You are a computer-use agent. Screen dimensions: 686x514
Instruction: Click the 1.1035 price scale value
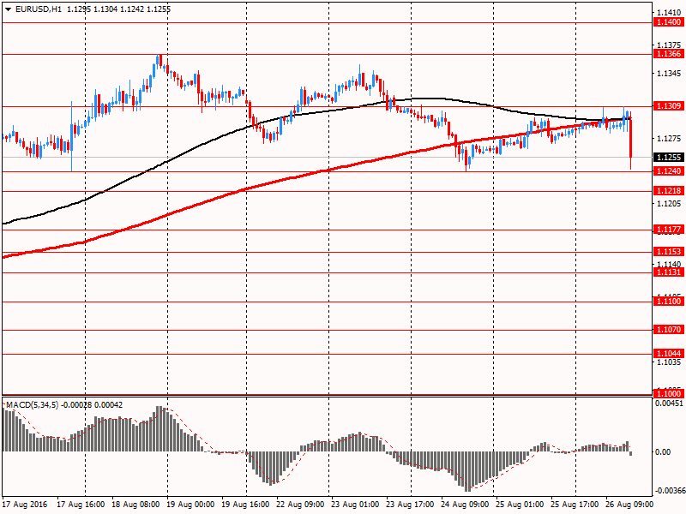[669, 362]
